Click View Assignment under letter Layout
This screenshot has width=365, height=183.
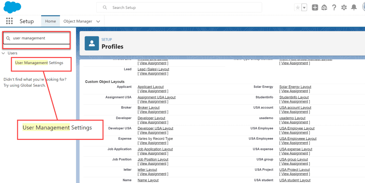(153, 174)
